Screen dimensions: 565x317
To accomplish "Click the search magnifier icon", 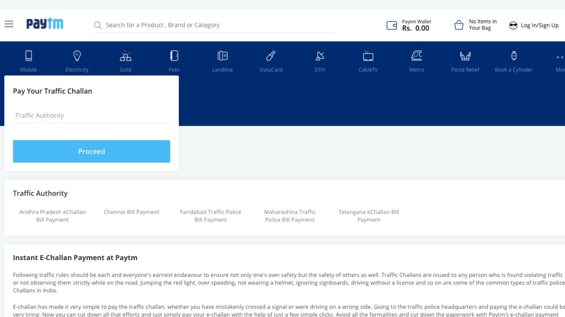I will click(x=98, y=25).
